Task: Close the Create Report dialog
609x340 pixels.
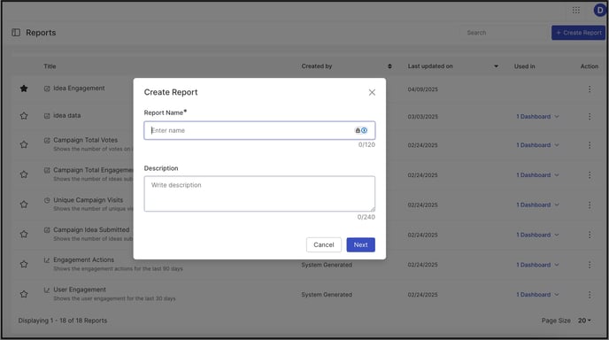Action: coord(372,92)
